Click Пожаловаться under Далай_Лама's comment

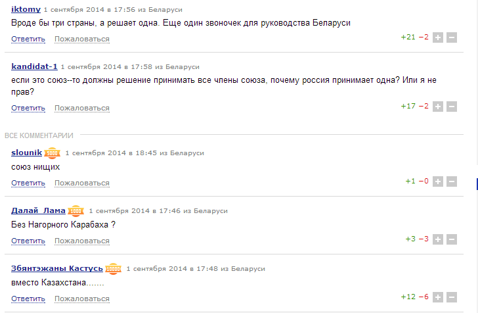click(x=81, y=241)
